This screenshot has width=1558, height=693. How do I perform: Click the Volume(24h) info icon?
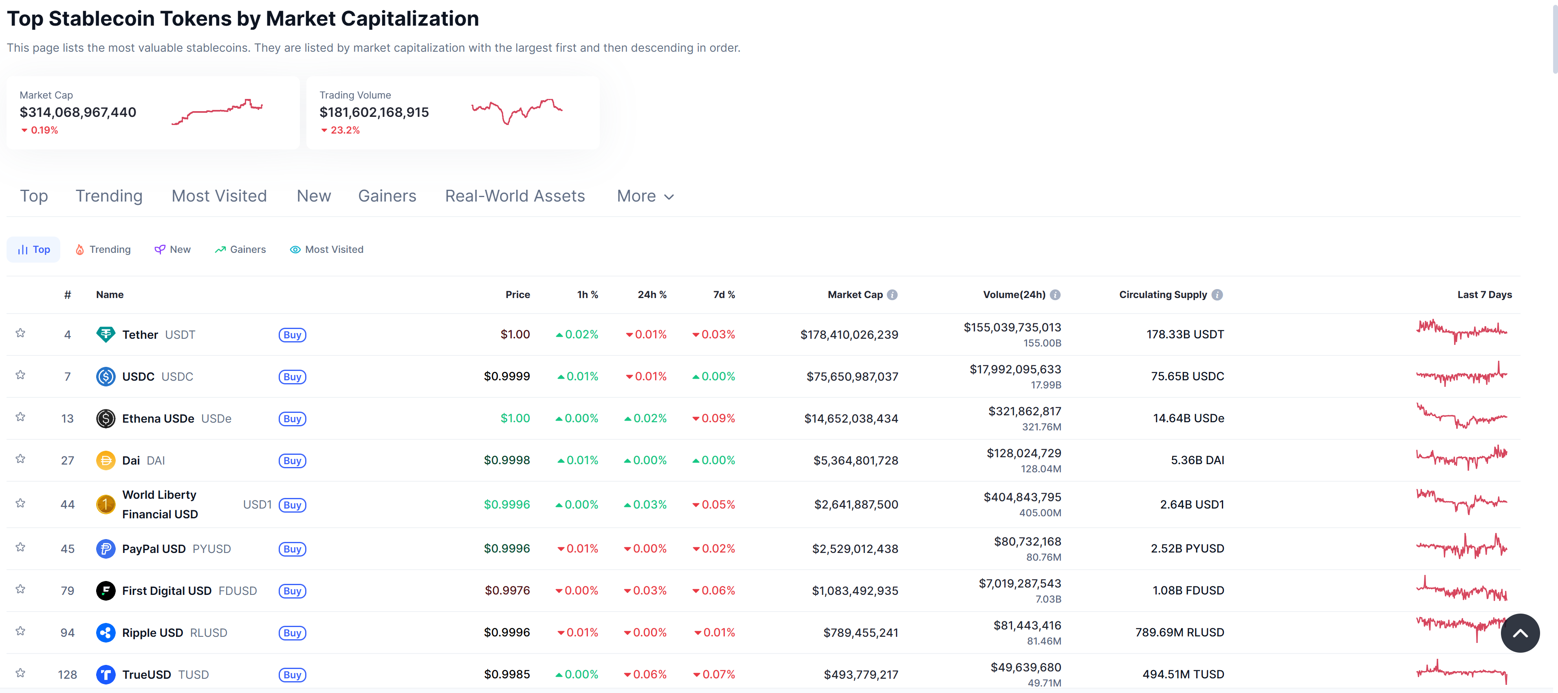point(1055,295)
